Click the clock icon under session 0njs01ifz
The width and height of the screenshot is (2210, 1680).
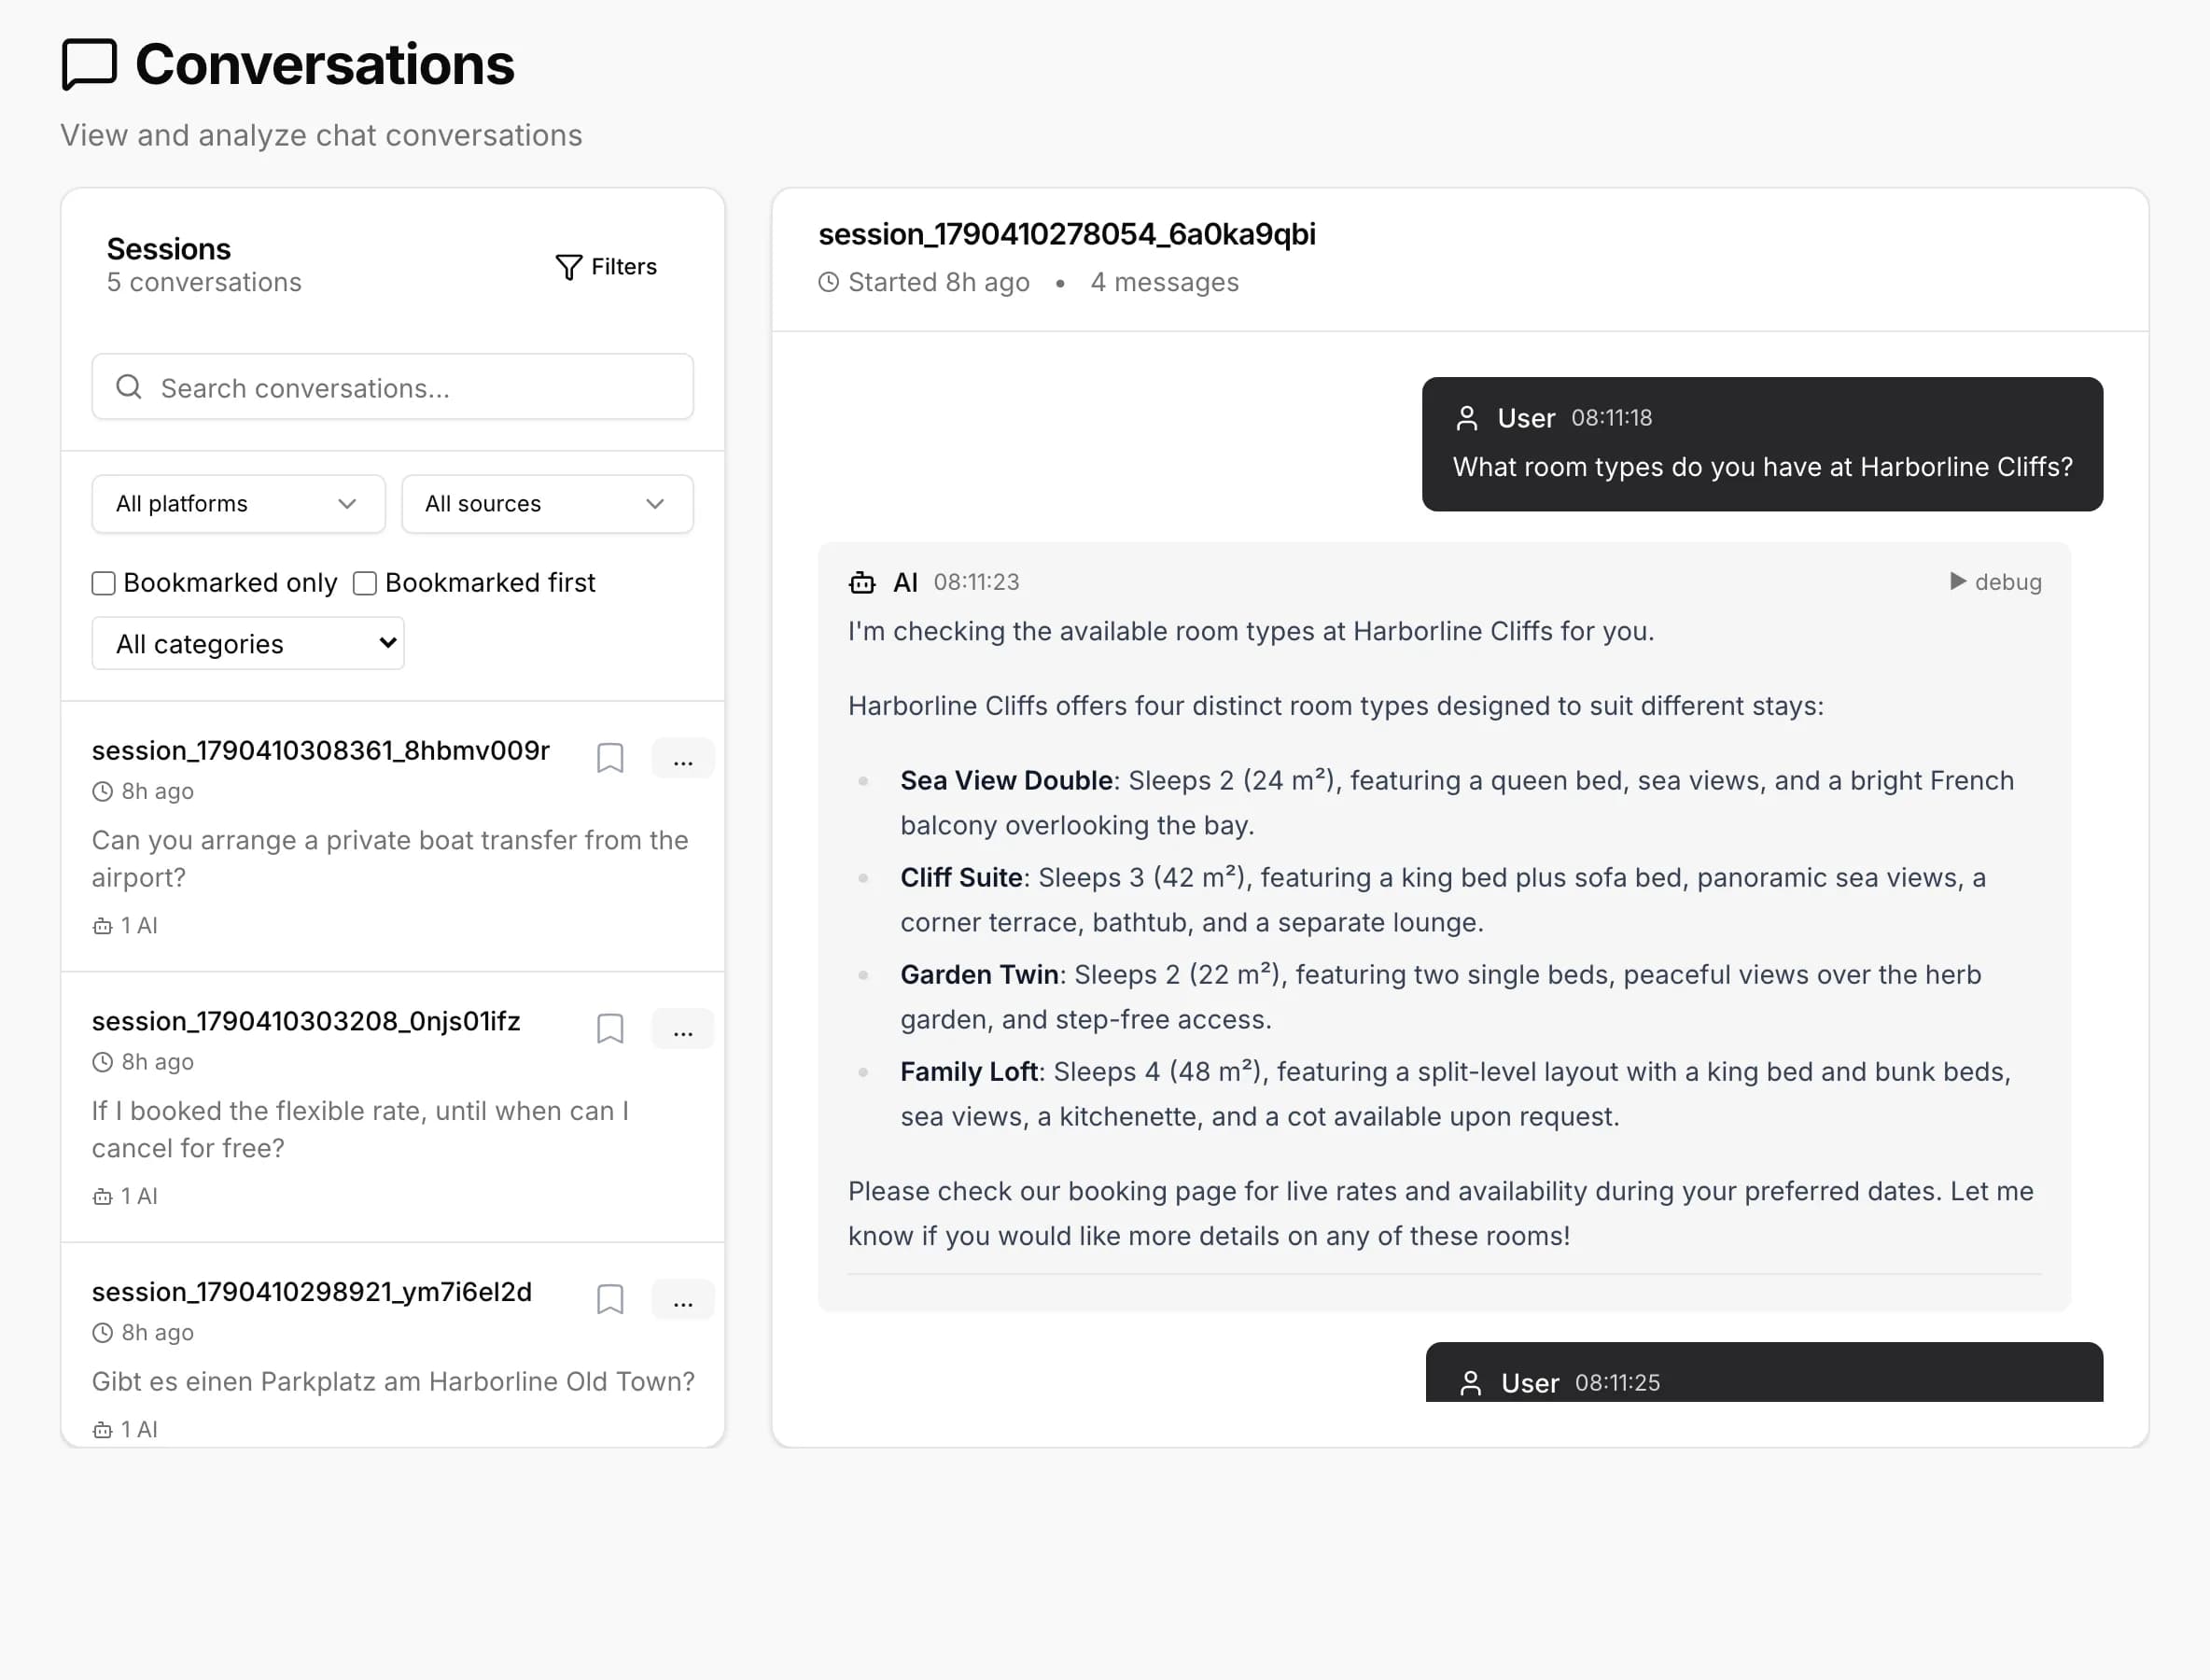[x=102, y=1063]
